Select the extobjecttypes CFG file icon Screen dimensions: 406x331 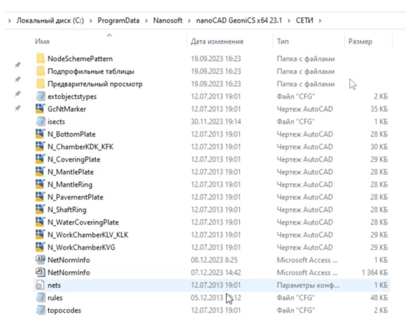click(x=41, y=97)
